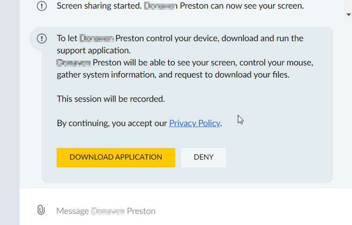Click the Preston will be able to see line
352x225 pixels.
point(185,62)
